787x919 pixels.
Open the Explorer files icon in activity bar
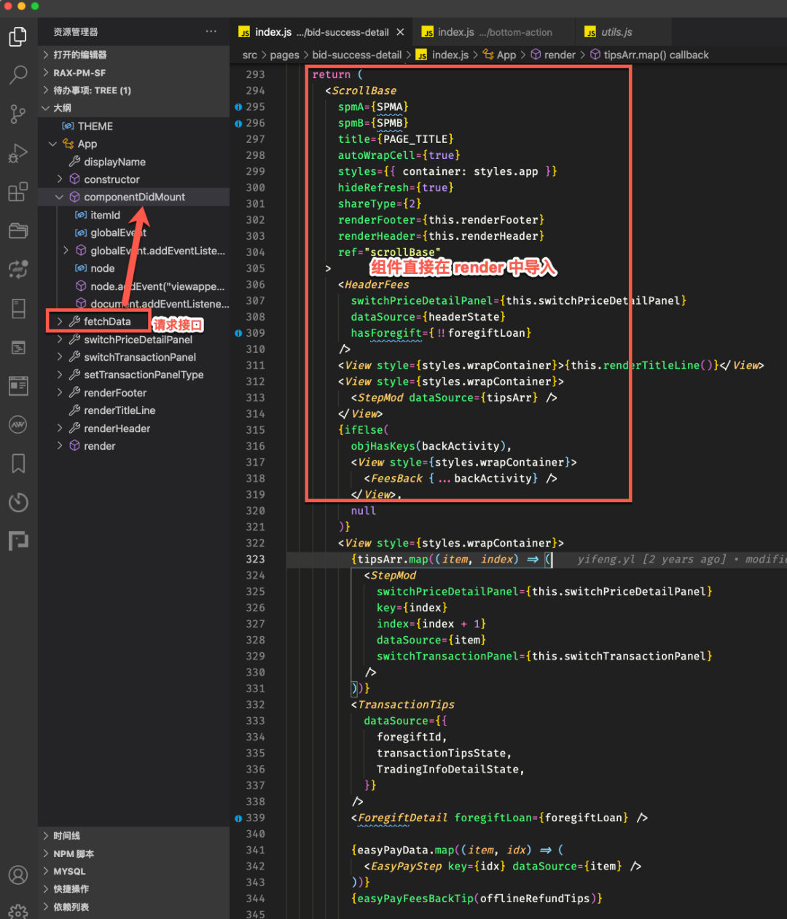[x=18, y=36]
